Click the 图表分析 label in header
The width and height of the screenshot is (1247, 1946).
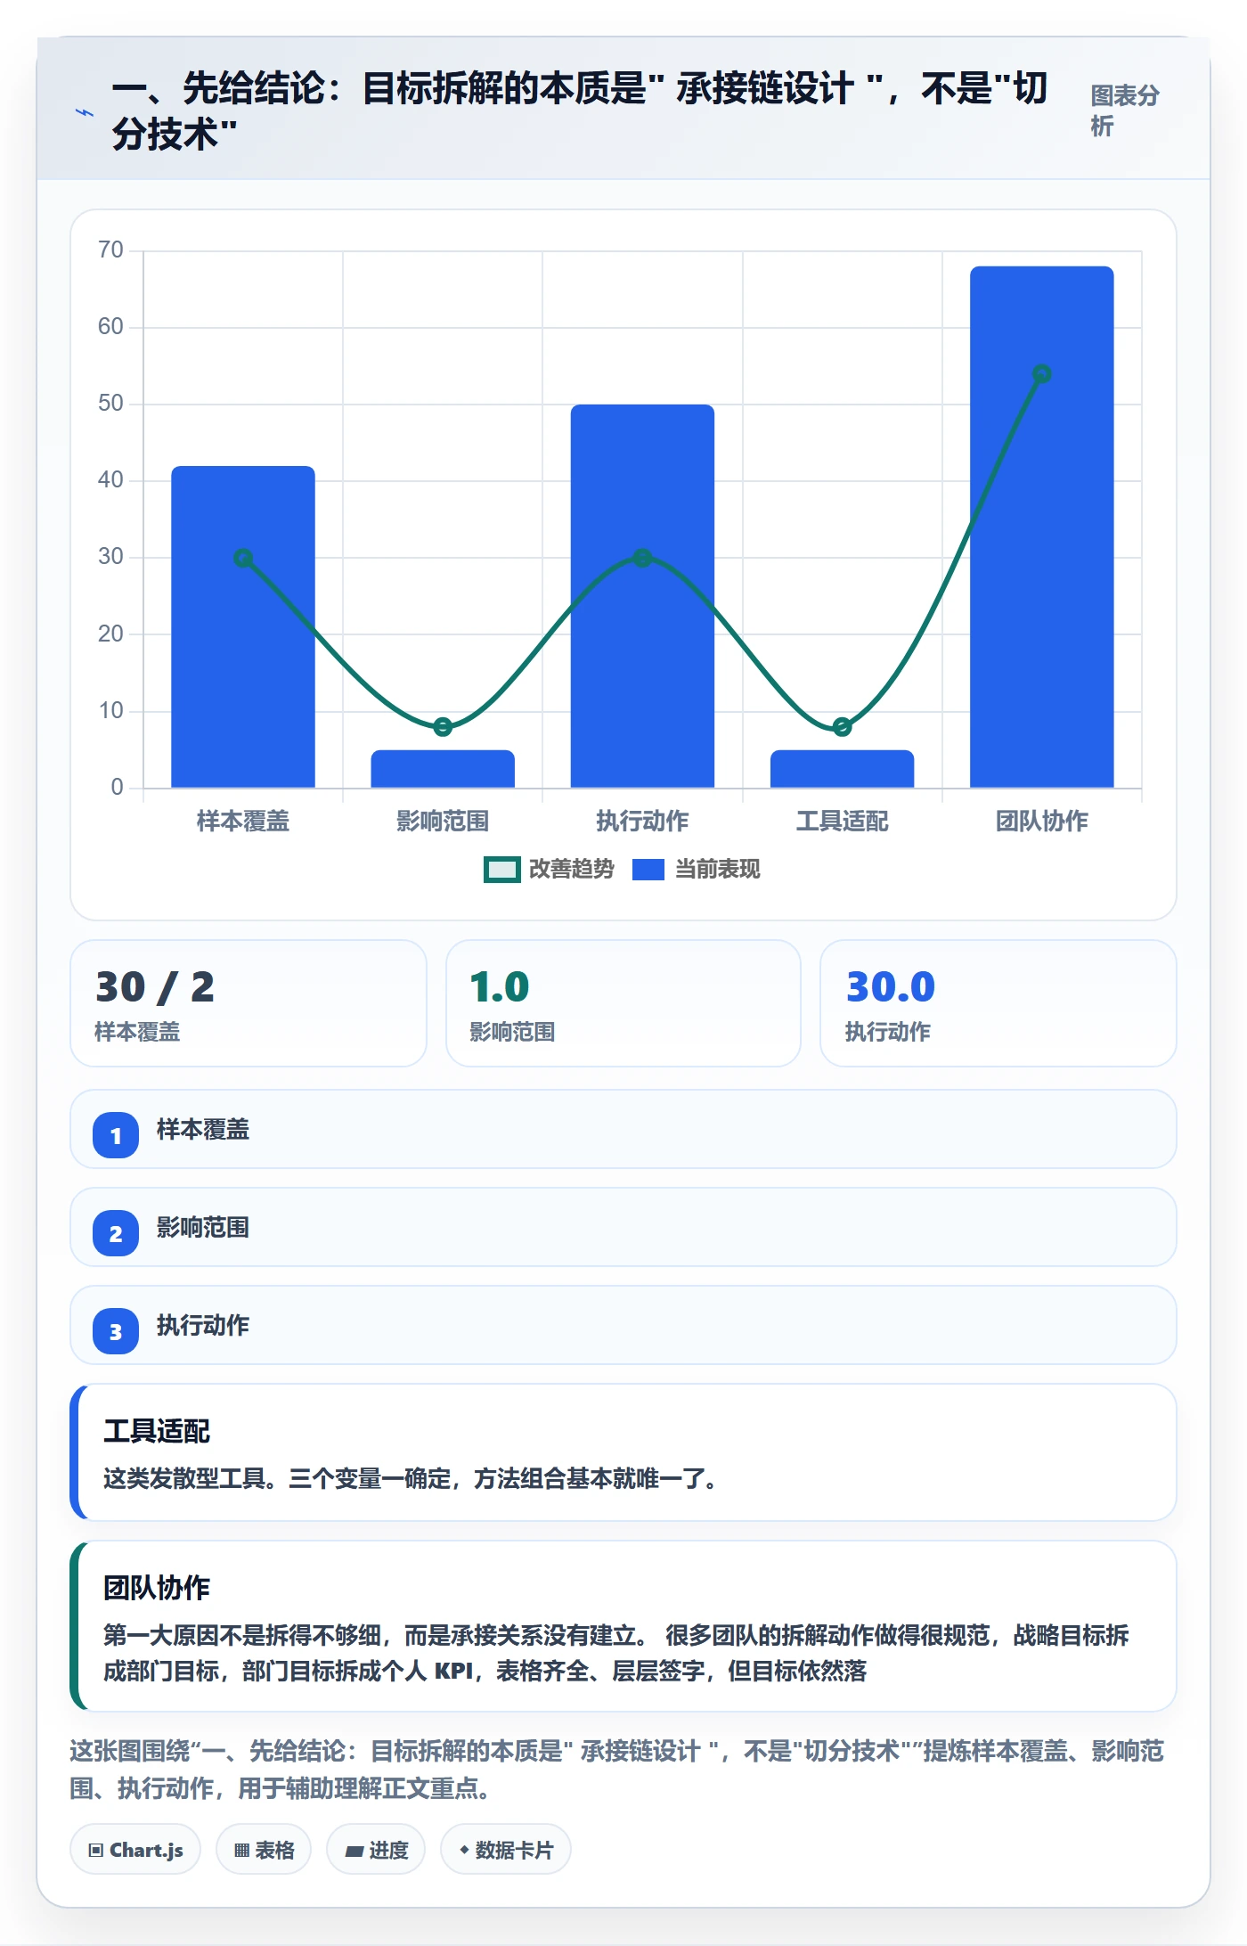1125,110
